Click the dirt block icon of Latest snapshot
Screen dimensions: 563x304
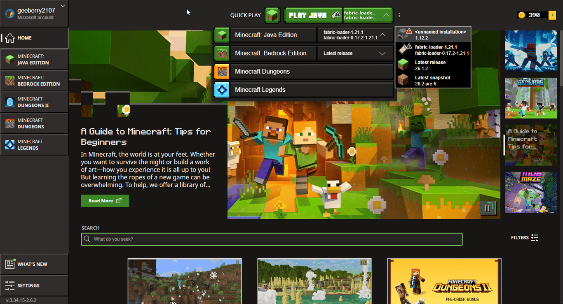click(x=403, y=80)
